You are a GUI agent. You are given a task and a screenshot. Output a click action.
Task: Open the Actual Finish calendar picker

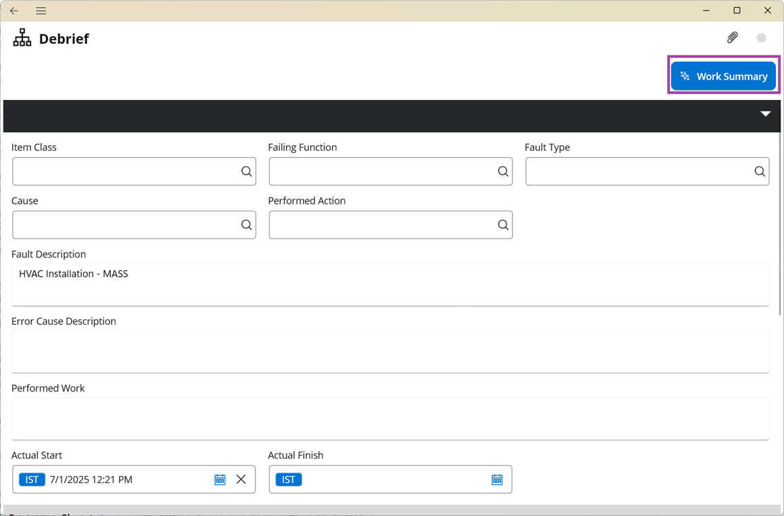497,480
